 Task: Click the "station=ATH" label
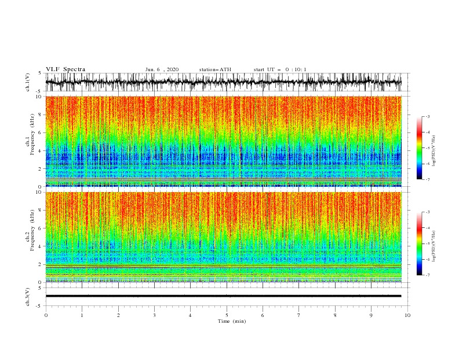click(x=215, y=69)
